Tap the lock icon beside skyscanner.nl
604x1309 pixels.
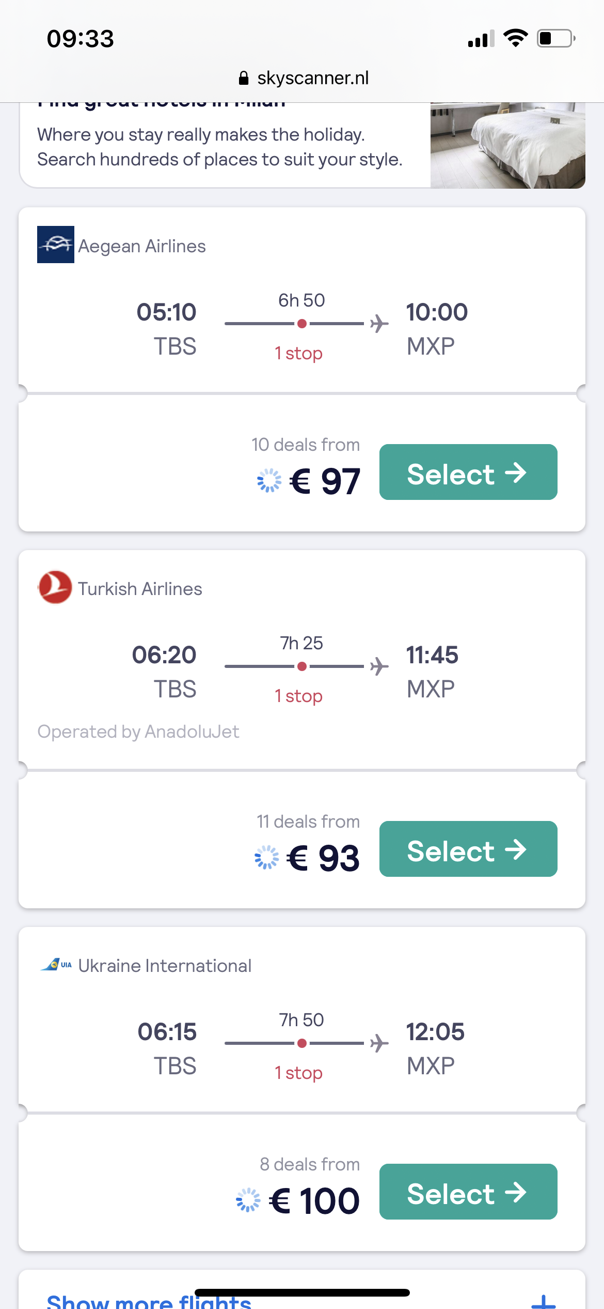244,78
